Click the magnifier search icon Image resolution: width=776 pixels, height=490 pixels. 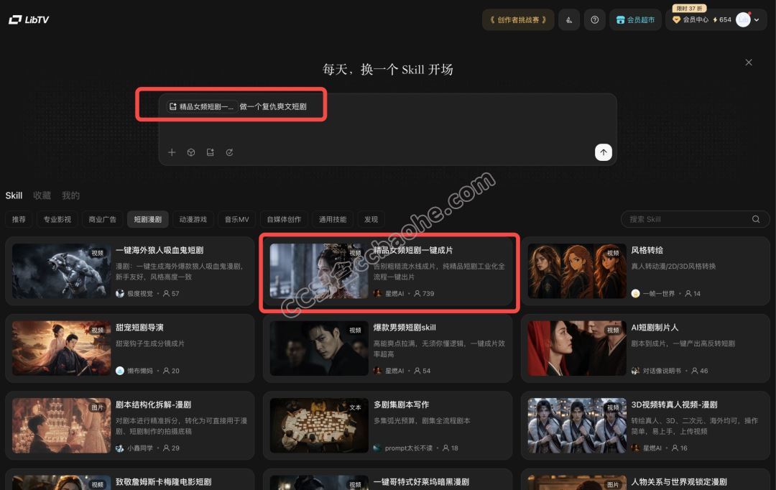point(756,219)
